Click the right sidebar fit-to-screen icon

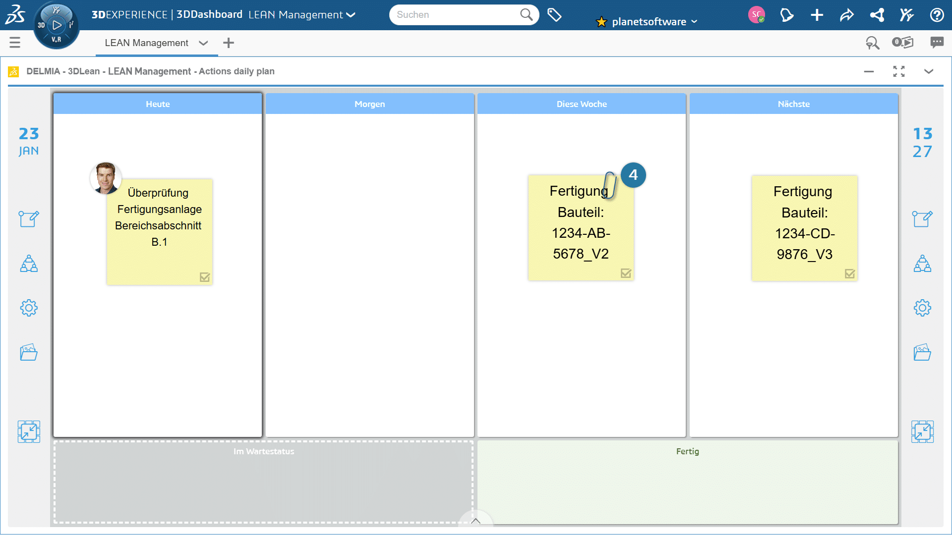(922, 431)
